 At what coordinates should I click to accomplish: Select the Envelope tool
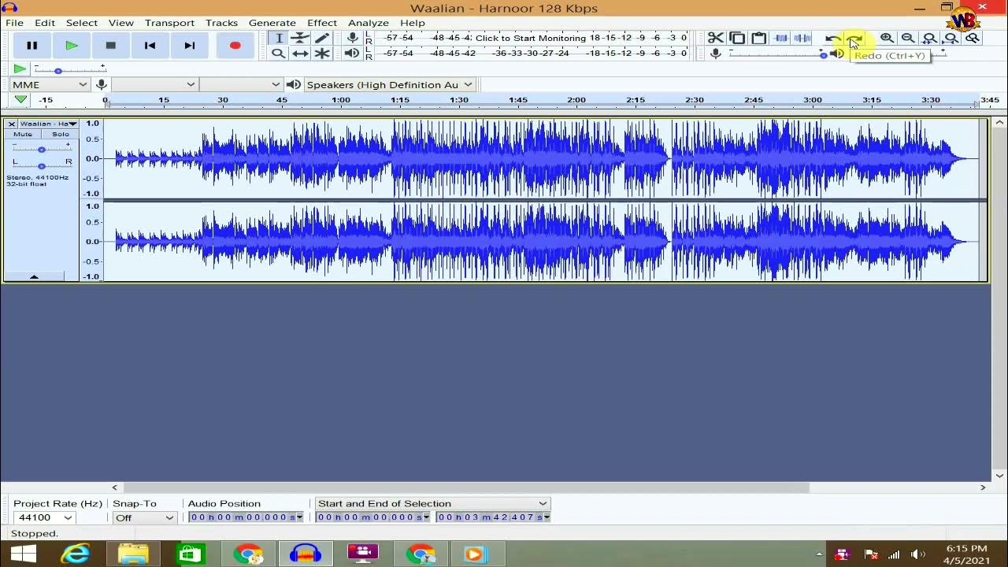[300, 38]
